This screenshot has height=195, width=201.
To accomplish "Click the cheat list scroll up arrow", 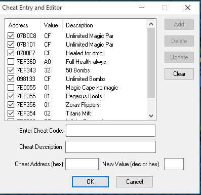I will point(151,24).
